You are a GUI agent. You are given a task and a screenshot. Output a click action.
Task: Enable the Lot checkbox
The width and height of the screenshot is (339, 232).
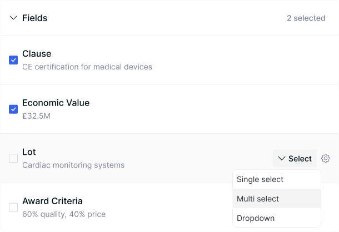click(13, 158)
